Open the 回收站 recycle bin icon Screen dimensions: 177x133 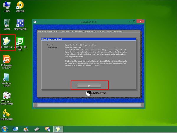click(x=7, y=24)
